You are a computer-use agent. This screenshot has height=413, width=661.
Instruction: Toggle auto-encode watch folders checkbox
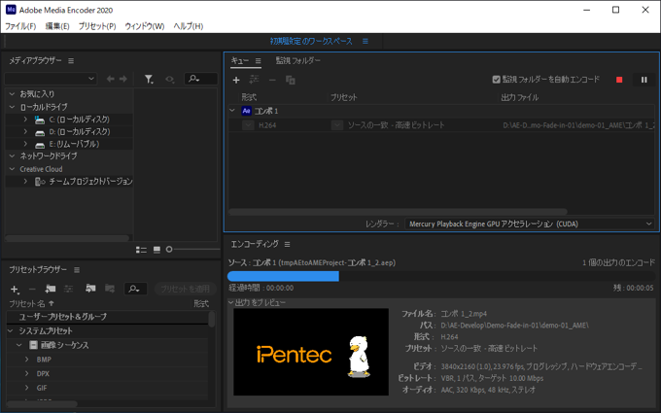(x=496, y=80)
